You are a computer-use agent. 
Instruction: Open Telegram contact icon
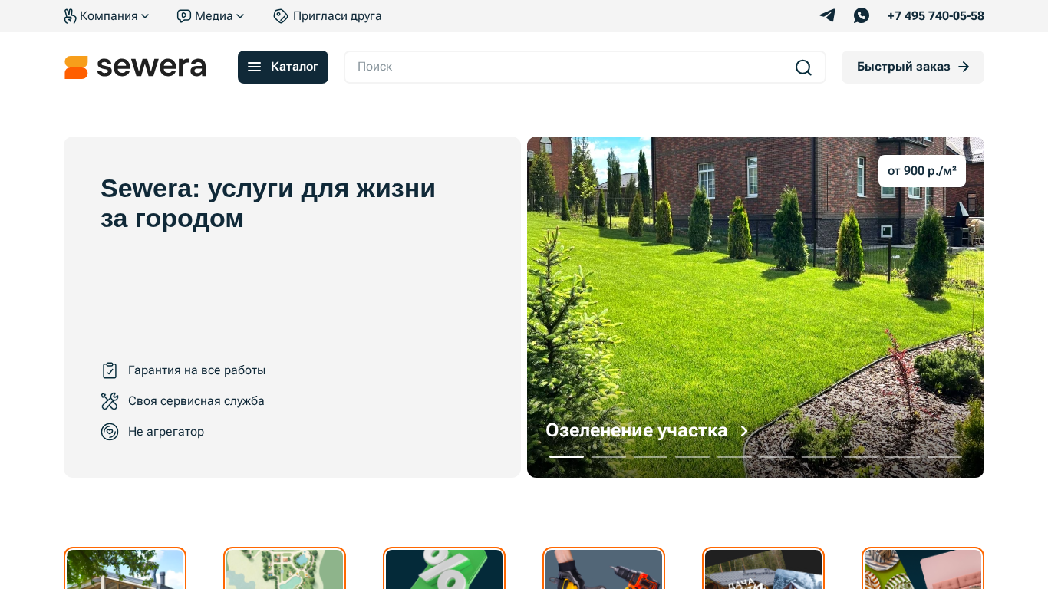click(827, 15)
